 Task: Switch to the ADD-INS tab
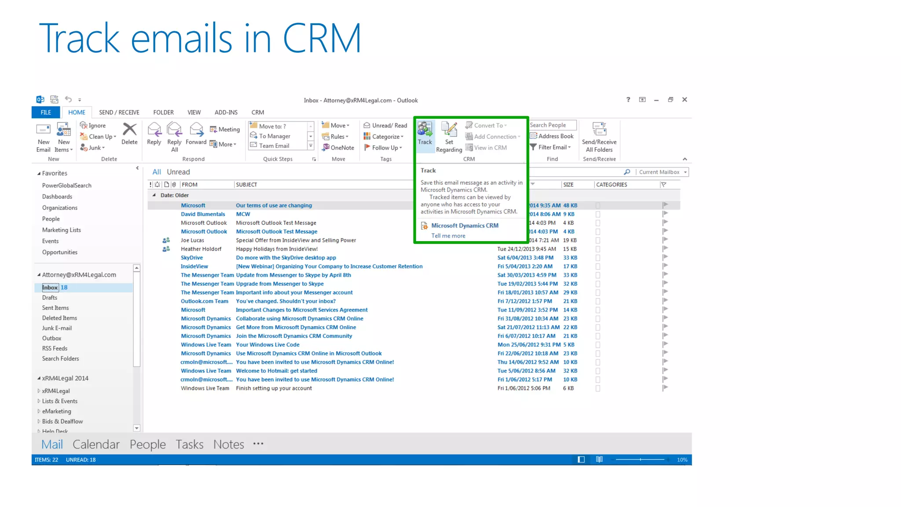226,112
